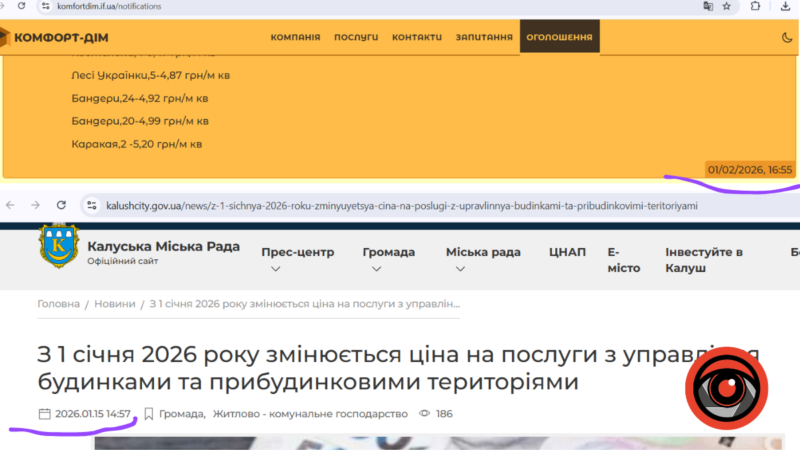Open the КОНТАКТИ menu item
The width and height of the screenshot is (800, 450).
417,37
